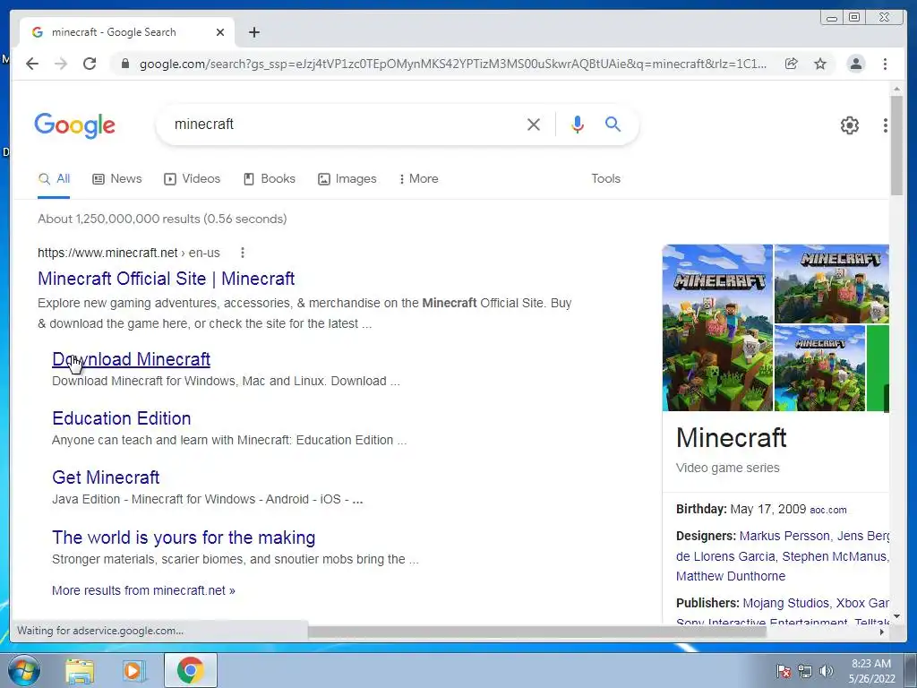917x688 pixels.
Task: Click the magnifier search submit icon
Action: pyautogui.click(x=613, y=124)
